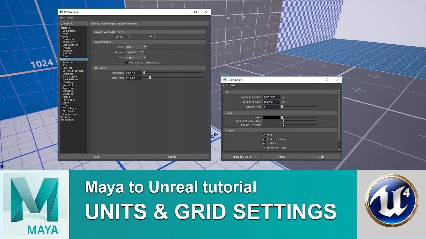Collapse the Size section in Grid Options
Image resolution: width=426 pixels, height=239 pixels.
click(x=280, y=92)
